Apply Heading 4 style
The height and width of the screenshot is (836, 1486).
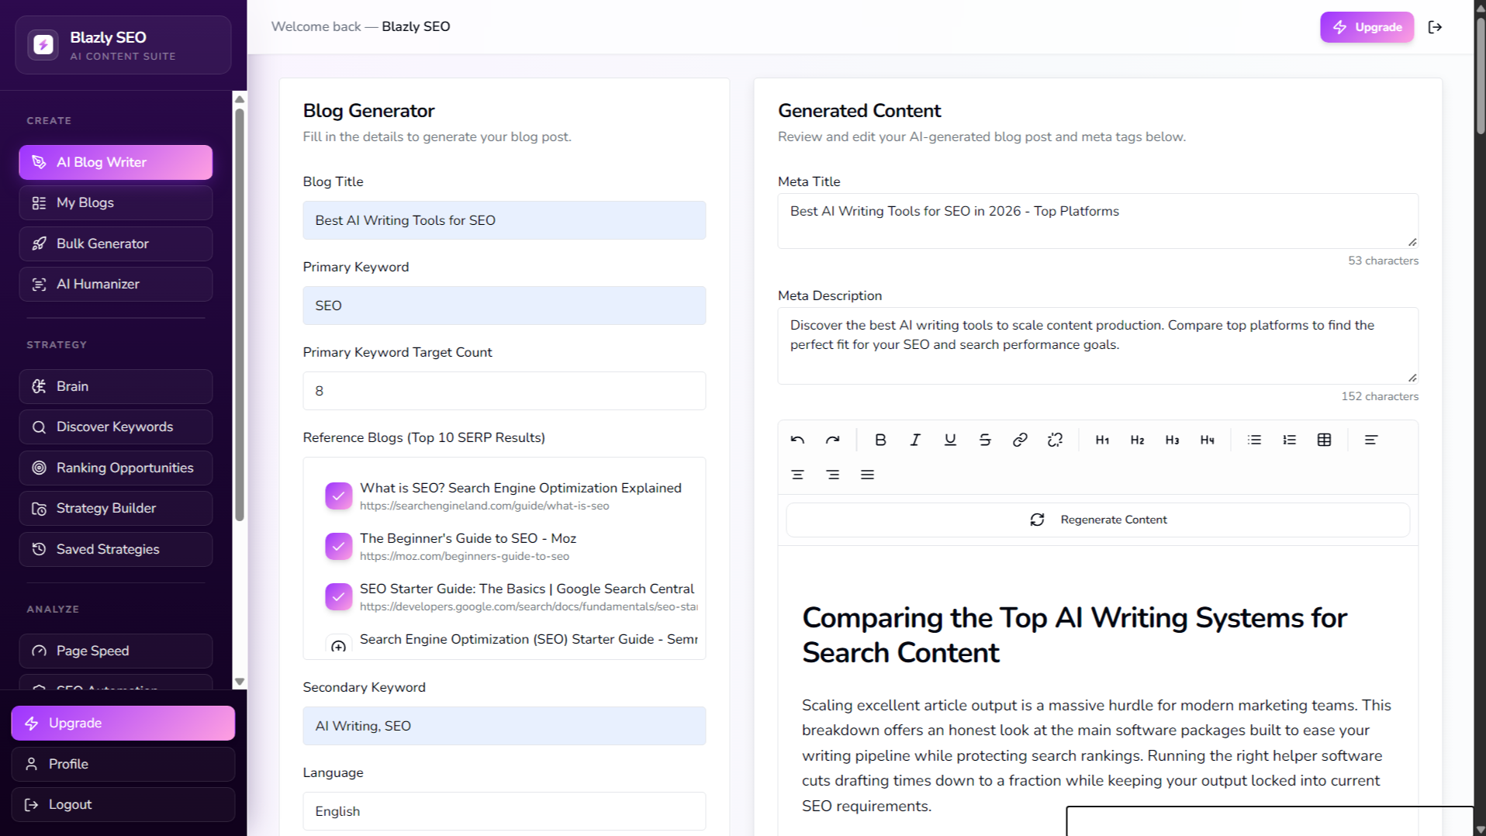1207,440
